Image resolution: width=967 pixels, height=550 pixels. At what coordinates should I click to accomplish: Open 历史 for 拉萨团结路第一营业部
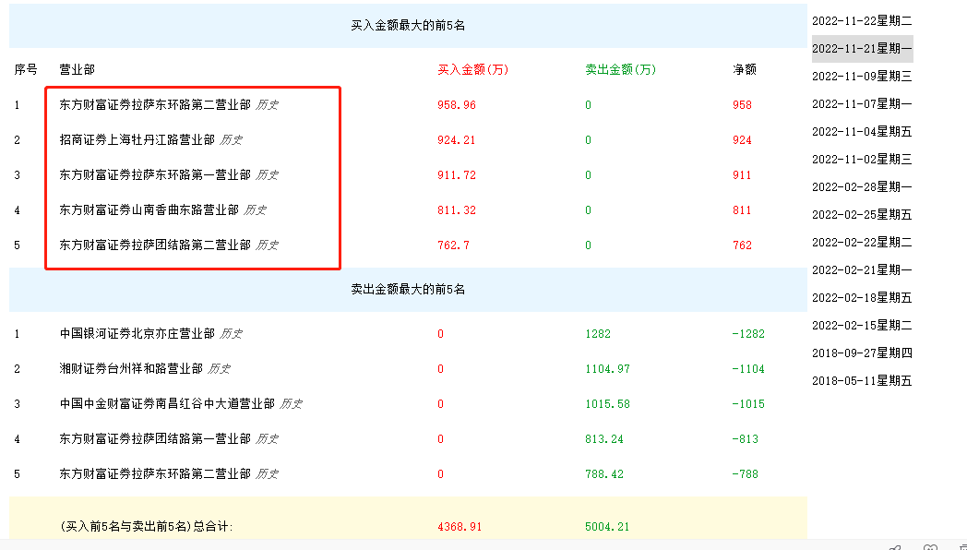click(267, 439)
